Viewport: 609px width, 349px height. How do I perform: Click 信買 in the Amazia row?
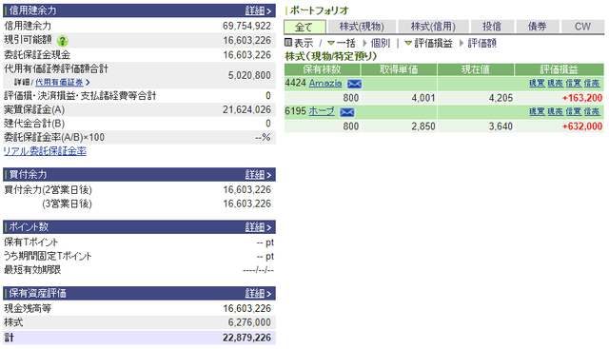(573, 83)
